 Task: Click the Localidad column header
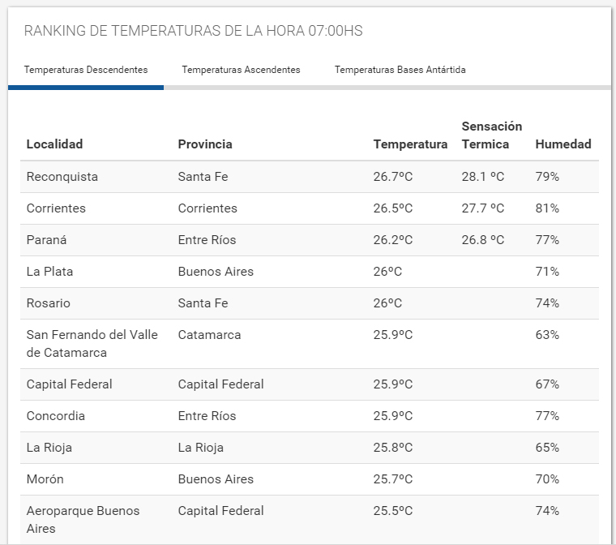pyautogui.click(x=54, y=144)
